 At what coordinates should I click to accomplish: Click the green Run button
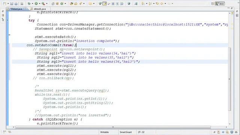click(x=36, y=3)
